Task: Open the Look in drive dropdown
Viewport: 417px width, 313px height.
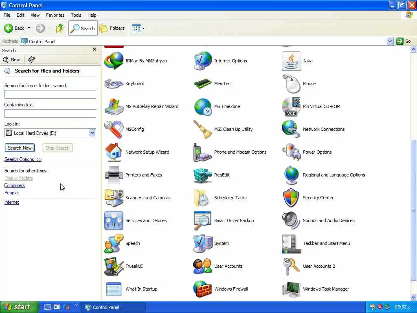Action: [92, 133]
